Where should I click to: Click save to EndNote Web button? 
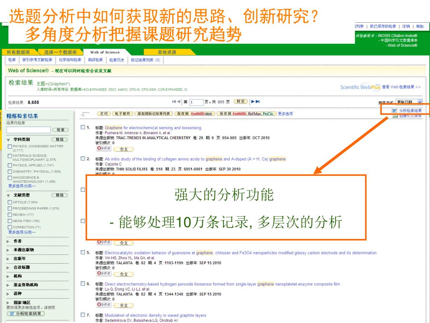pos(194,114)
